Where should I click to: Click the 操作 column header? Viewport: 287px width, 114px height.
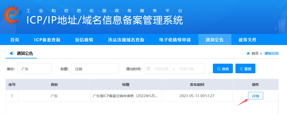click(255, 85)
